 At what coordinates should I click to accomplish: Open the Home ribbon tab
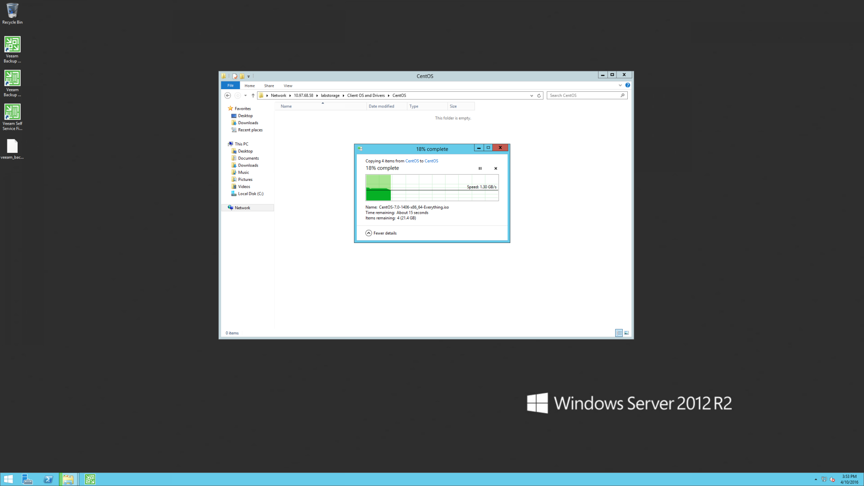250,85
